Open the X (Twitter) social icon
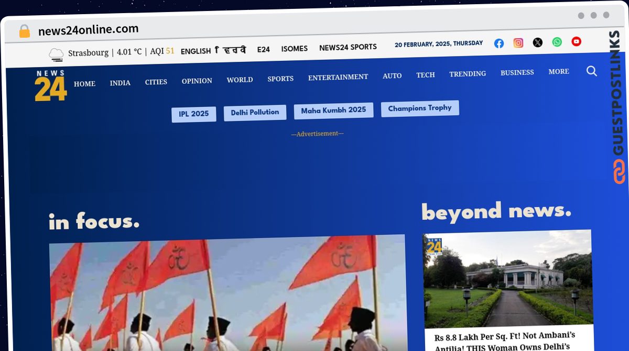The height and width of the screenshot is (351, 629). click(x=538, y=42)
